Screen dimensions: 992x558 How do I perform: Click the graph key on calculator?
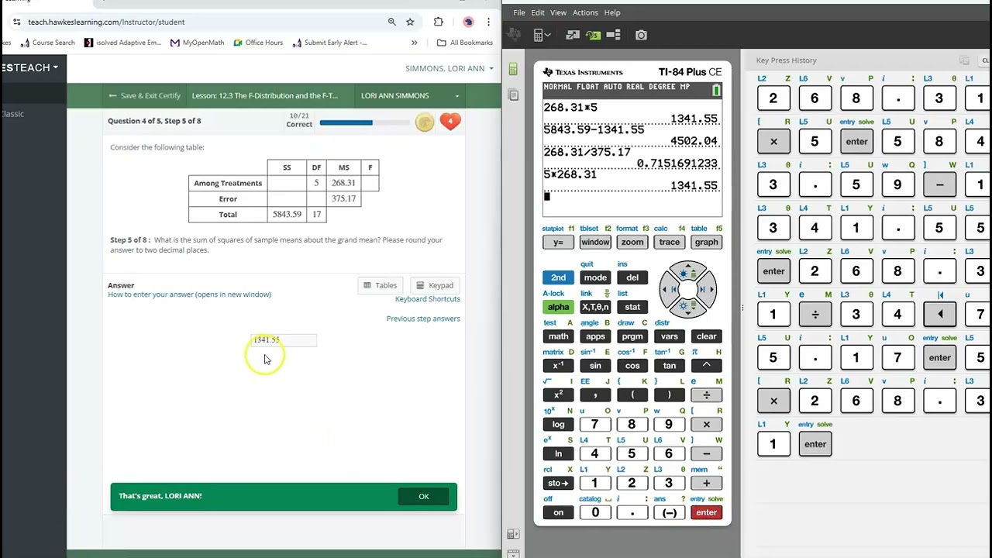tap(706, 242)
